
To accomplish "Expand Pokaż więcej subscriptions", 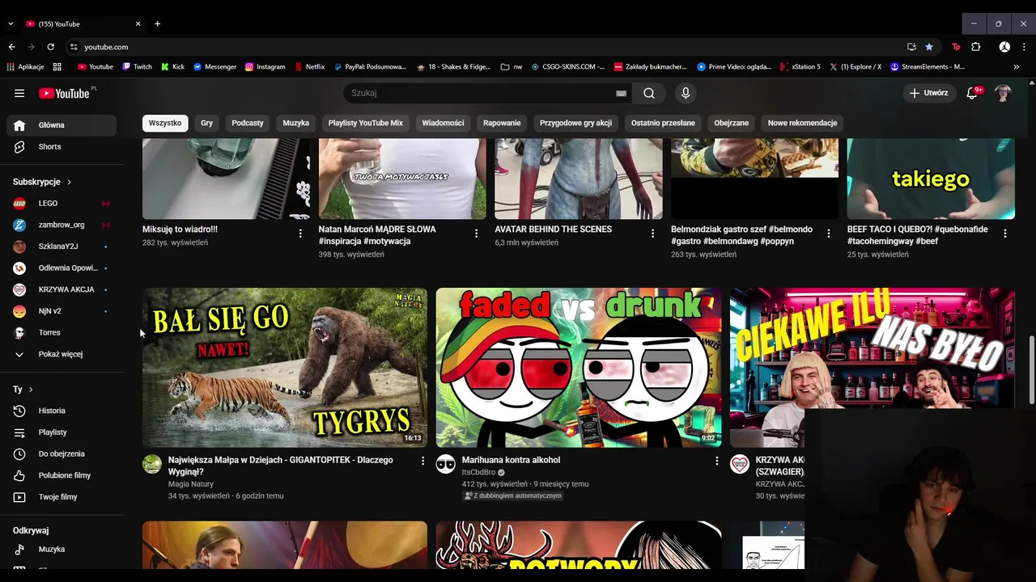I will pyautogui.click(x=62, y=354).
